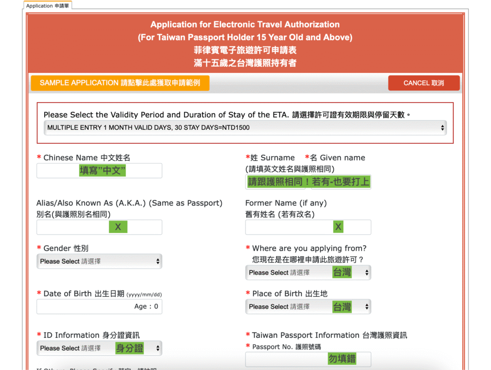Open the SAMPLE APPLICATION example

tap(120, 83)
